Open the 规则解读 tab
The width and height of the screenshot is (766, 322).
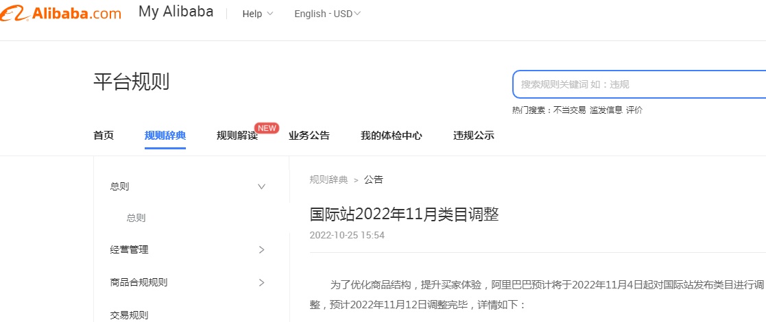237,136
